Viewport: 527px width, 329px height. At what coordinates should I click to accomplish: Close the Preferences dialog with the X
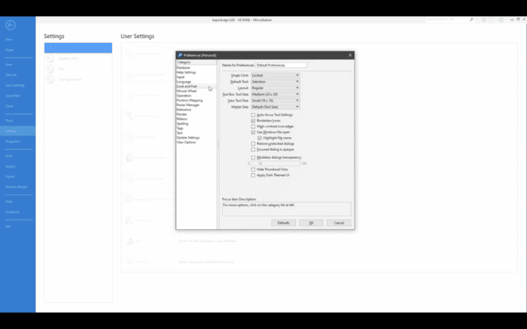coord(350,55)
